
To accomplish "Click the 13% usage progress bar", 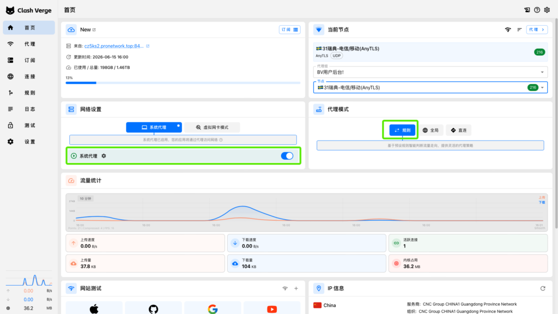I will point(183,83).
